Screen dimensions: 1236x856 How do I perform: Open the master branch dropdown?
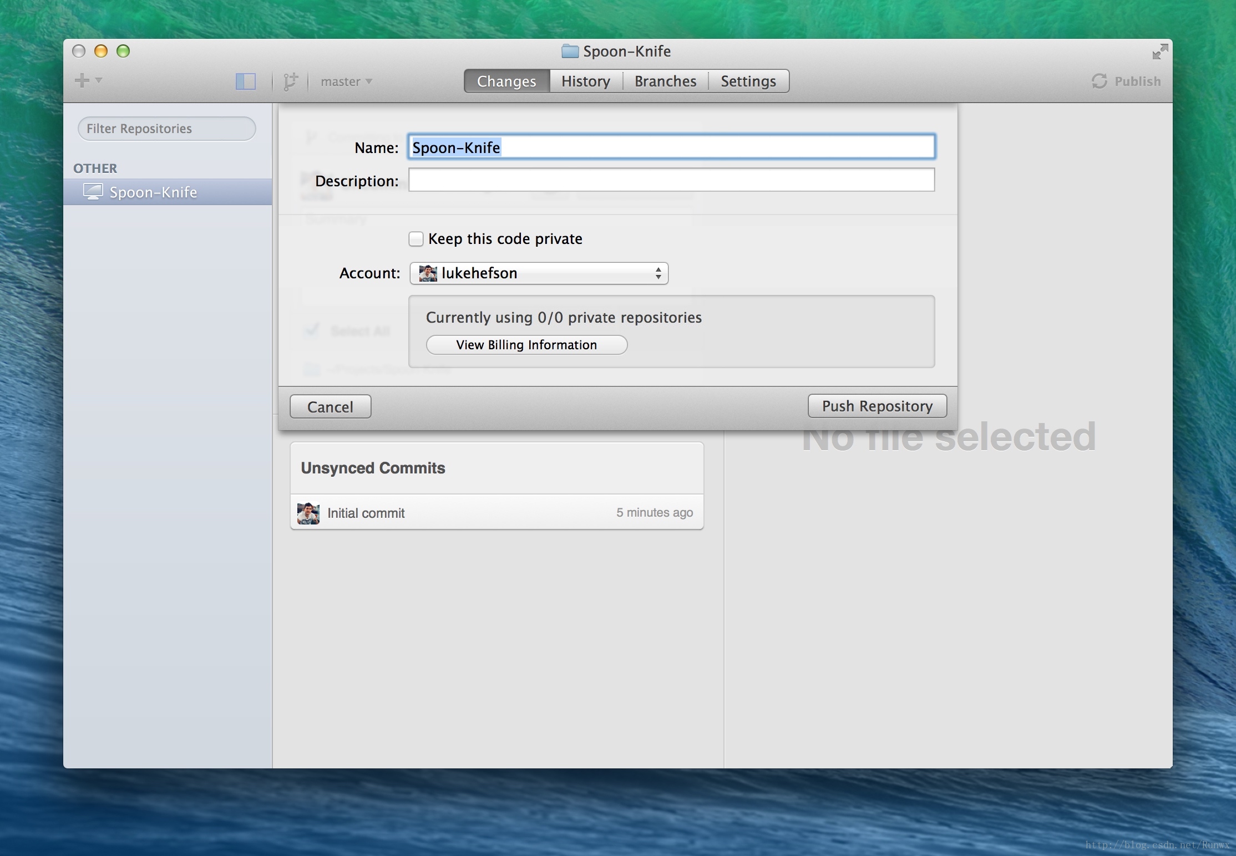click(346, 81)
